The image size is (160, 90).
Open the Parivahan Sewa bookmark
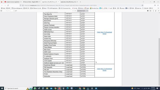pyautogui.click(x=94, y=8)
